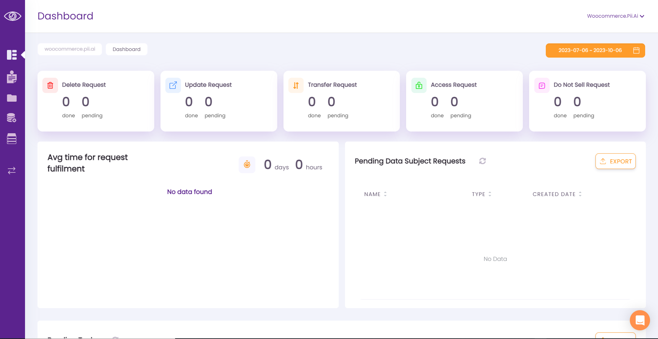This screenshot has height=339, width=658.
Task: Click the 'Avg time for request fulfilment' heading
Action: pyautogui.click(x=88, y=163)
